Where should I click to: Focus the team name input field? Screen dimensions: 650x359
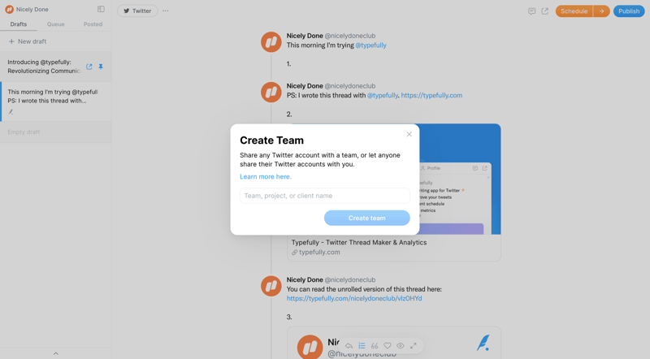pos(324,196)
